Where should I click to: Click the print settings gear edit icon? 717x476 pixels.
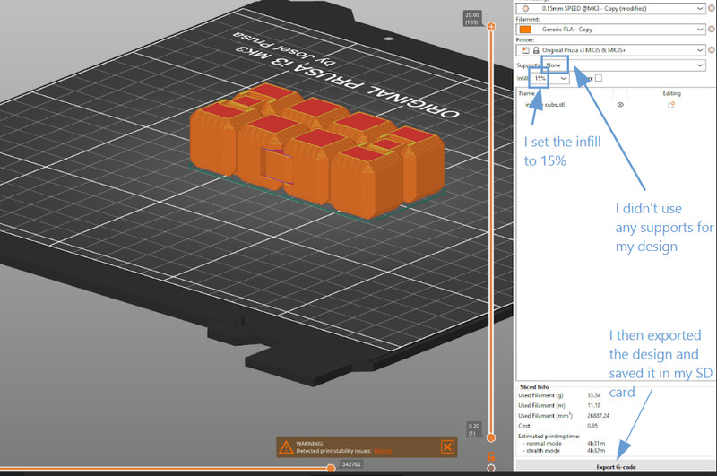(x=712, y=9)
